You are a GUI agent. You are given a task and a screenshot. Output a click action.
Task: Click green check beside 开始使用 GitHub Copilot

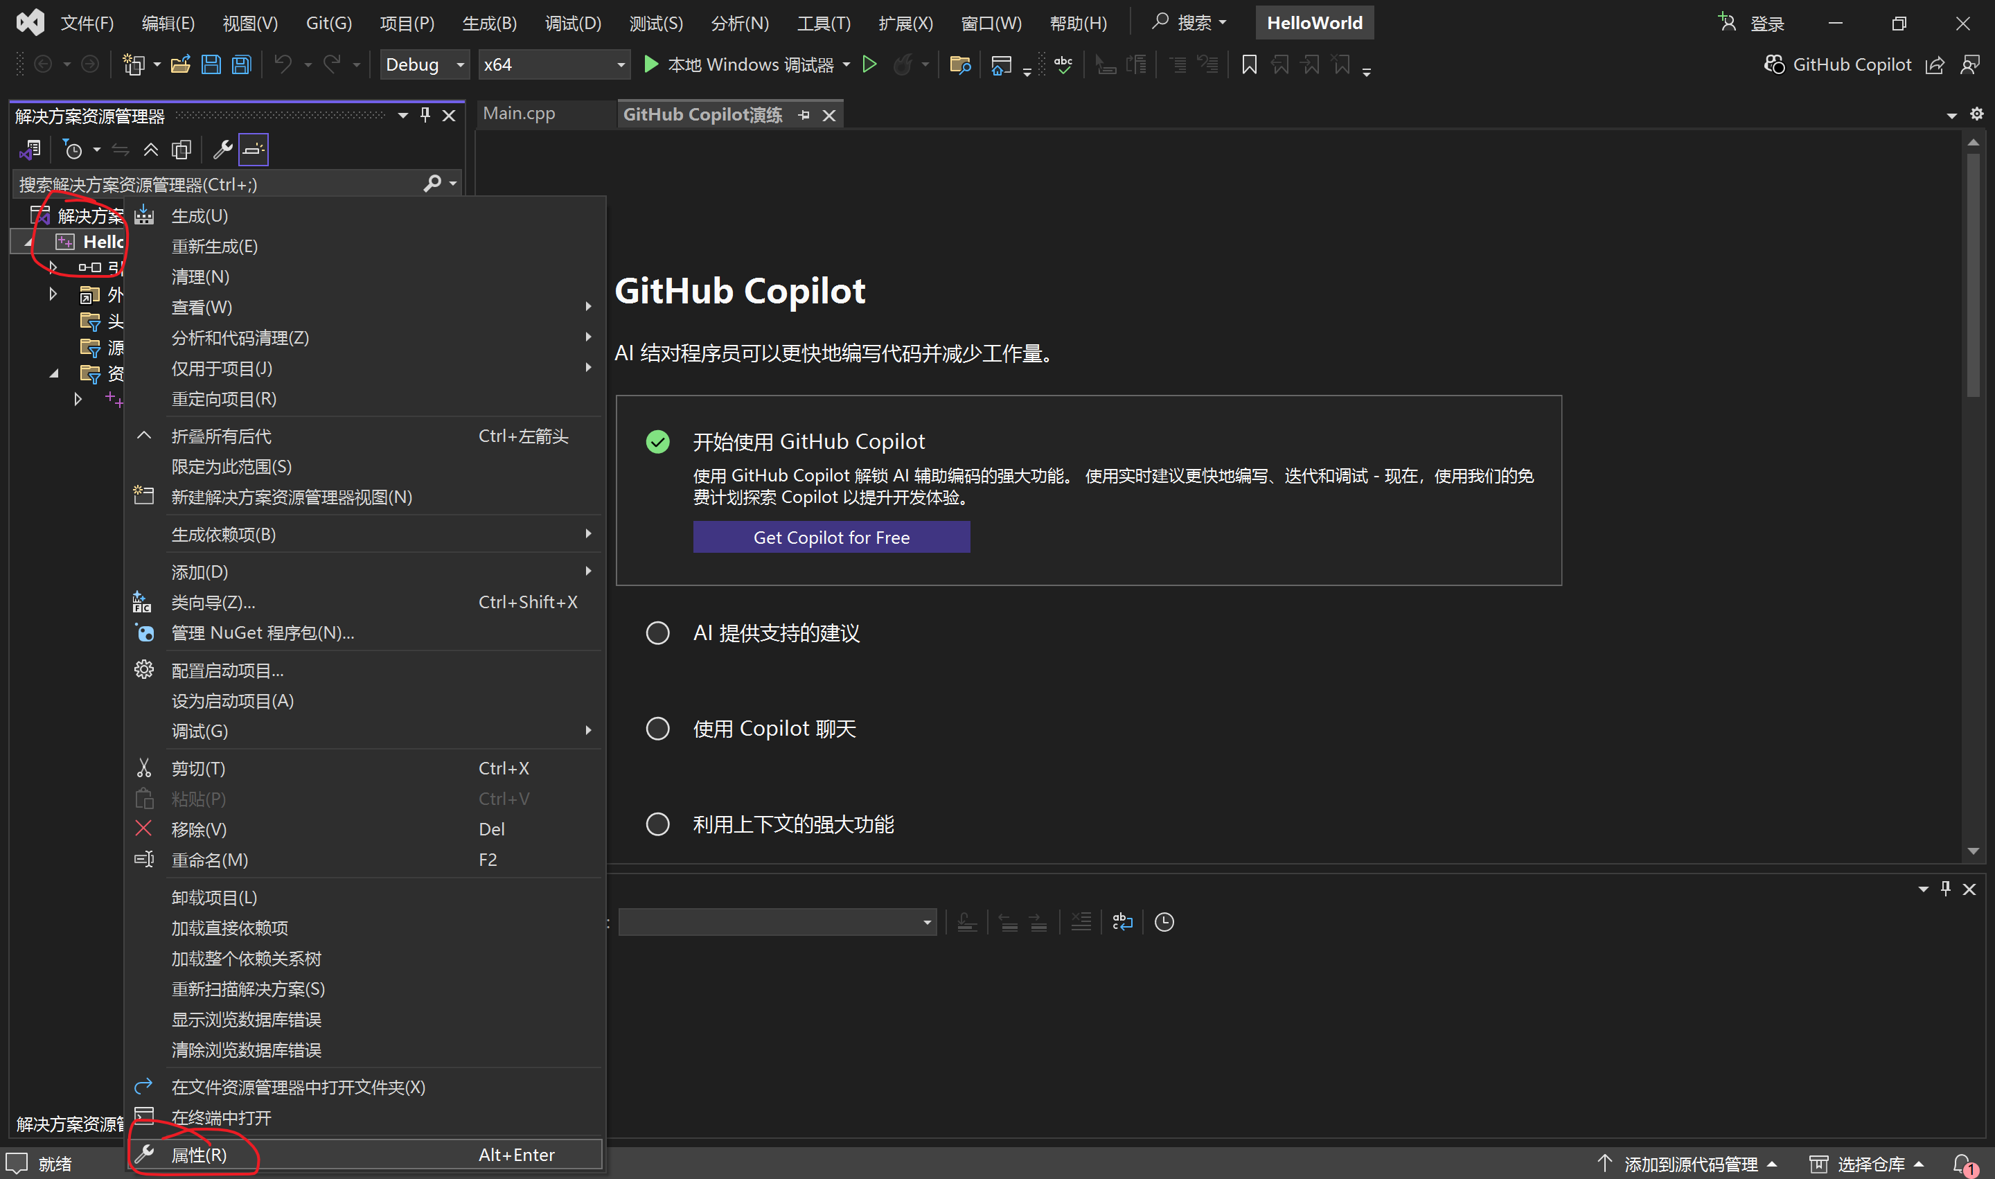(x=658, y=442)
